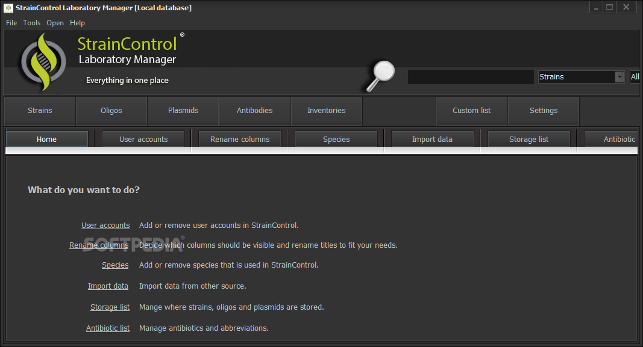Open the Help menu
The image size is (643, 347).
(77, 23)
